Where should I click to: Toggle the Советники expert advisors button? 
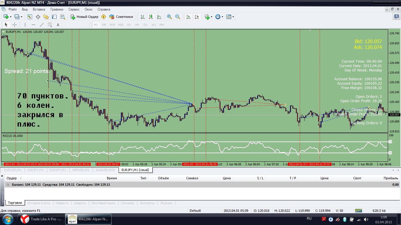[121, 17]
